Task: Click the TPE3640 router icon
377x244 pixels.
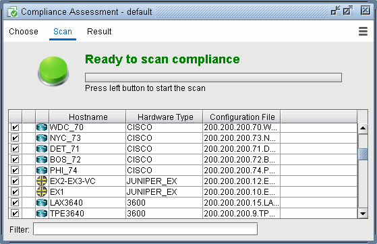Action: 42,214
